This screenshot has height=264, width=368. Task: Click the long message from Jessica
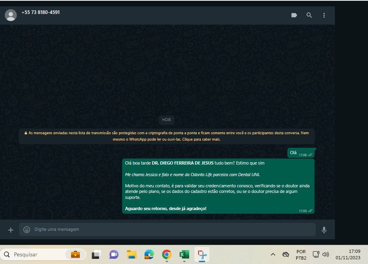point(218,186)
